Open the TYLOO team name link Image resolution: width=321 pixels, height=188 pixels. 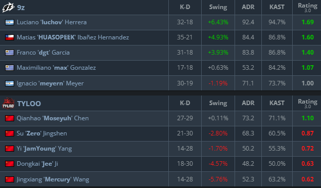[x=29, y=104]
